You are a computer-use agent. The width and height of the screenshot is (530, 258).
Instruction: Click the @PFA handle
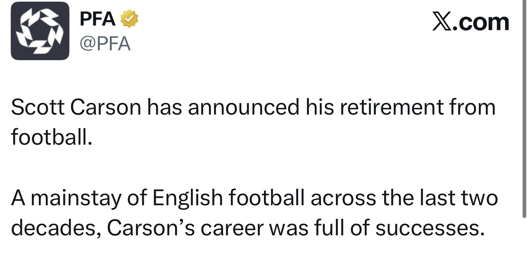pyautogui.click(x=105, y=43)
